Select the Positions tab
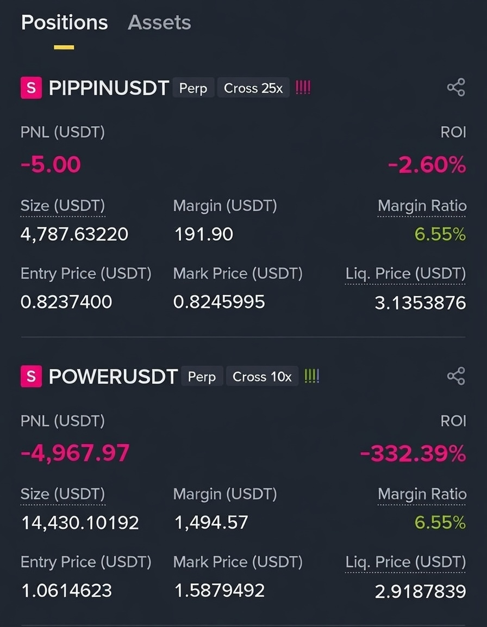 click(64, 22)
